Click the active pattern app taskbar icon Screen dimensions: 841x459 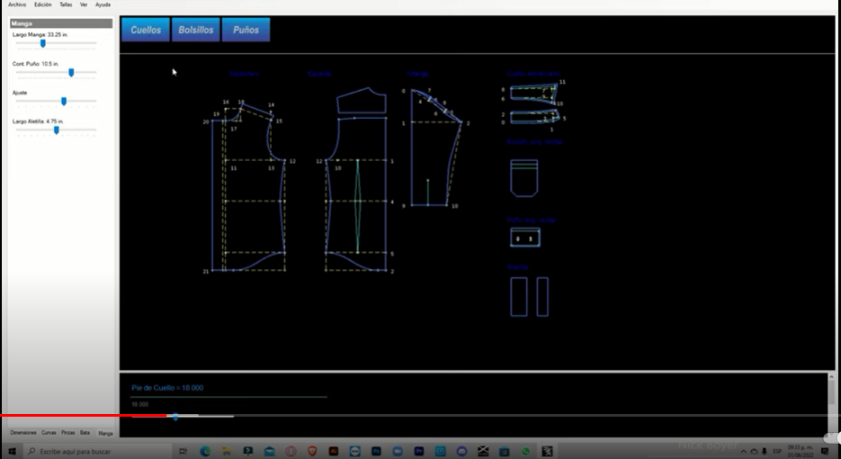(547, 452)
